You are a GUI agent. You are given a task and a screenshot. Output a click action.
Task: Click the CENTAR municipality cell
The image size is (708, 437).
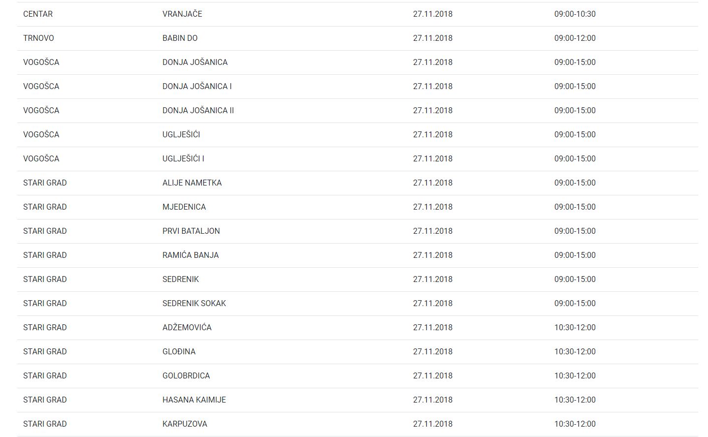click(38, 14)
